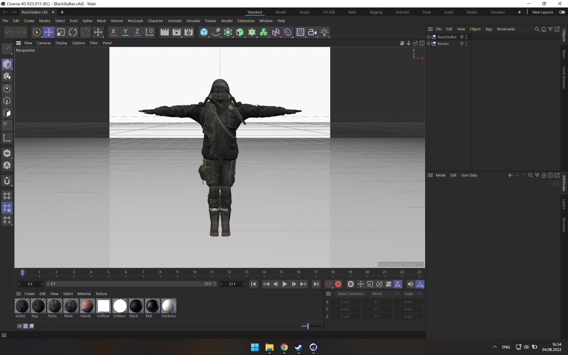568x355 pixels.
Task: Open the viewport hamburger menu
Action: pyautogui.click(x=18, y=43)
